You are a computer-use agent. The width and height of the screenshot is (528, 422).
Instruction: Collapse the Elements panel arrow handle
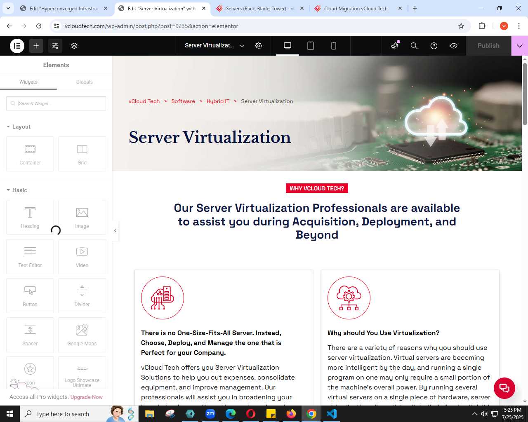[x=115, y=231]
